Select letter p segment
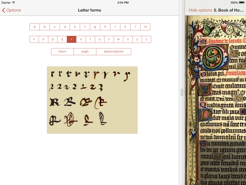This screenshot has height=185, width=246. click(53, 40)
